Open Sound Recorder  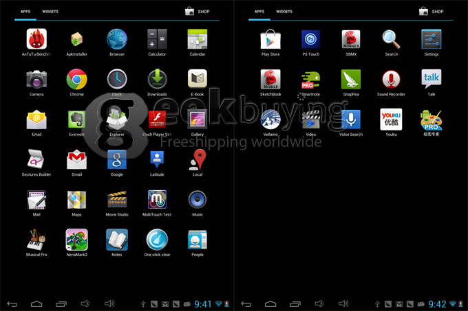391,79
